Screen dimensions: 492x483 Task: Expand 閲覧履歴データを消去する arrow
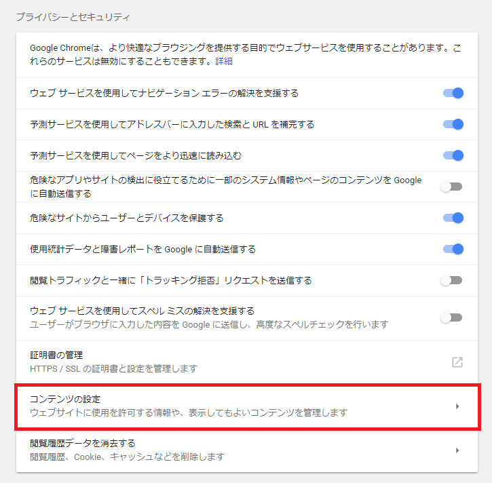[x=457, y=450]
